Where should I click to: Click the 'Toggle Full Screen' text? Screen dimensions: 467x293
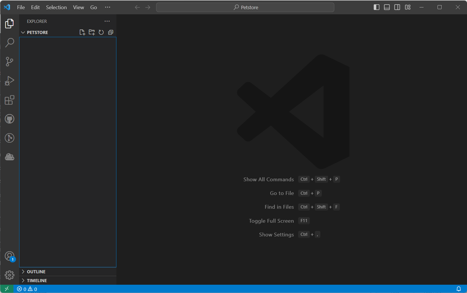click(x=271, y=221)
